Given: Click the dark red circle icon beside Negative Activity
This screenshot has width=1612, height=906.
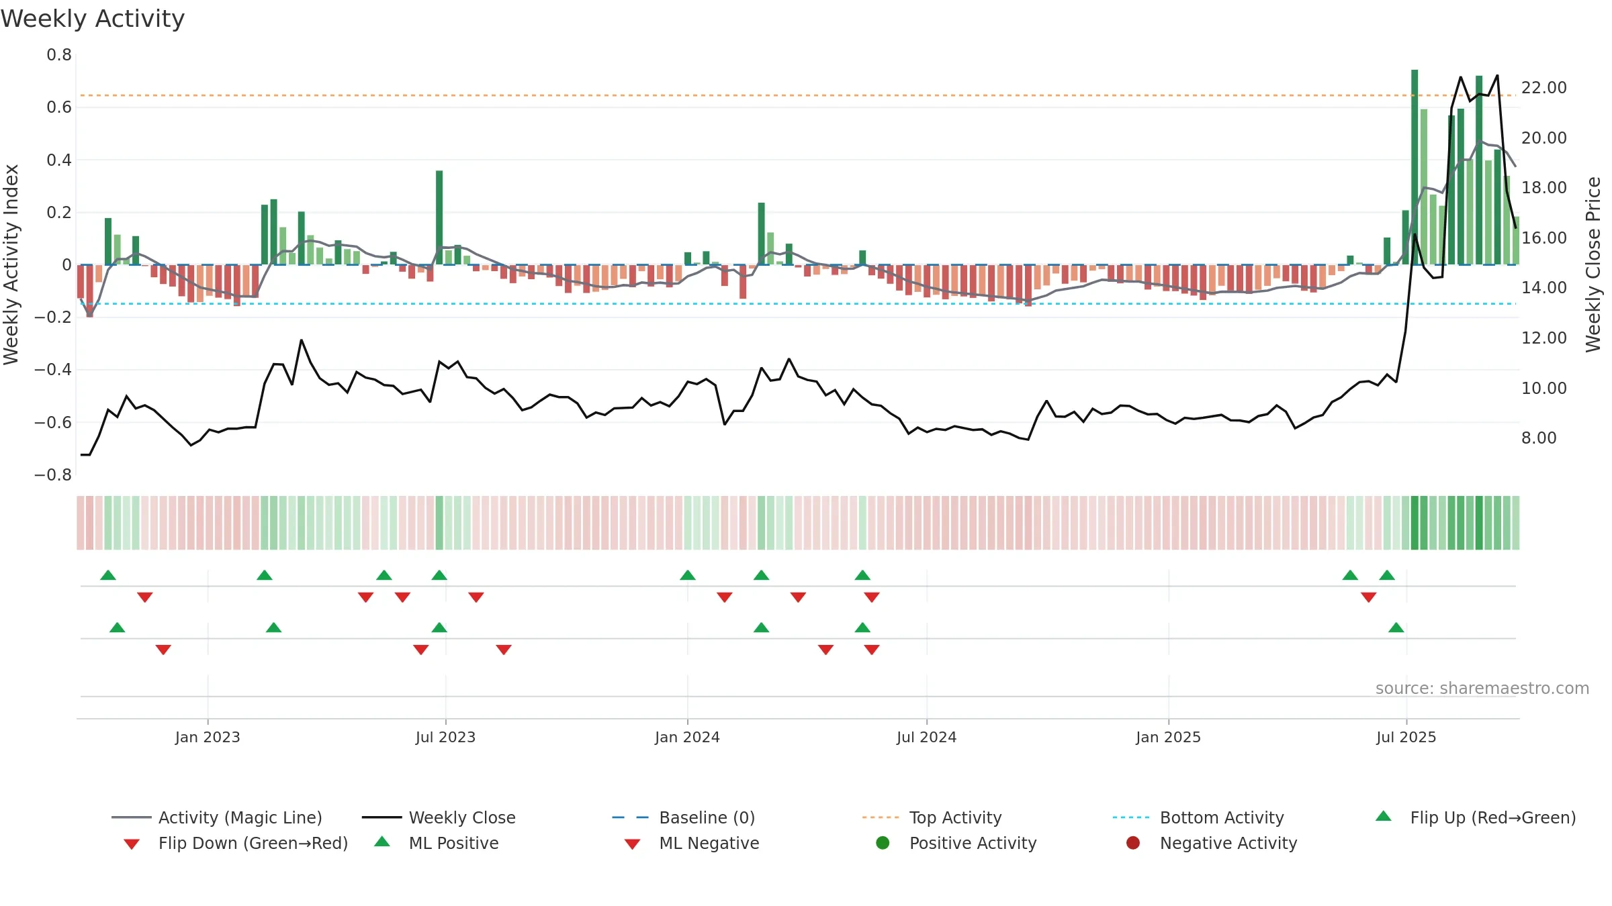Looking at the screenshot, I should pos(1133,843).
